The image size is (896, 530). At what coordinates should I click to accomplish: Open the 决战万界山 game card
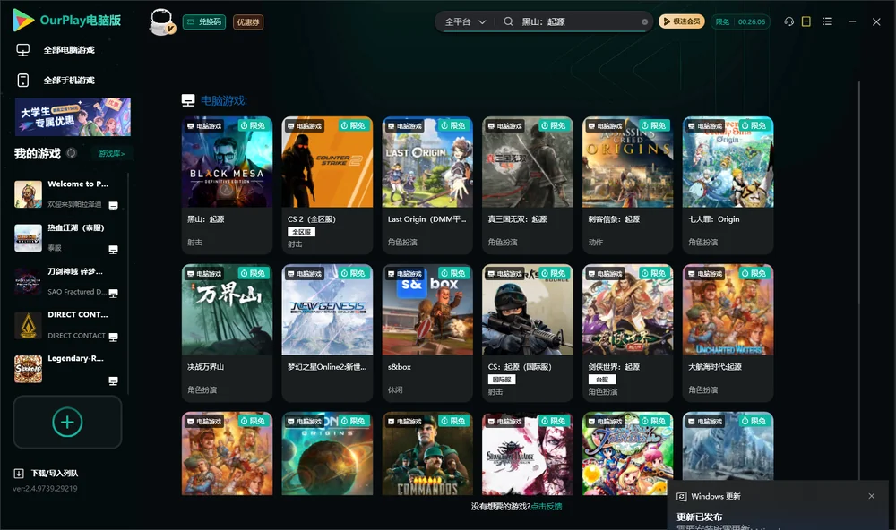click(227, 333)
